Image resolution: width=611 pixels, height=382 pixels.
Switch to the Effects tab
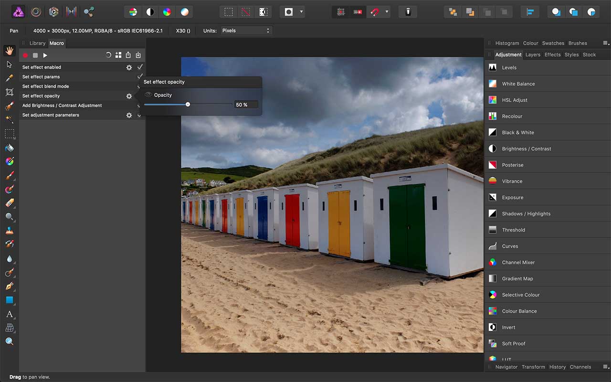pyautogui.click(x=553, y=54)
